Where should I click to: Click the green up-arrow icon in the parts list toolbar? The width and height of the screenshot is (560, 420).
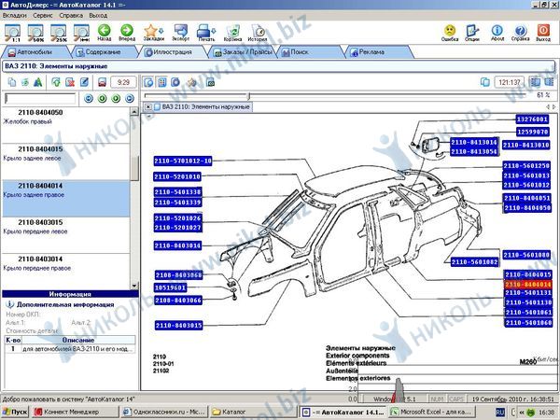click(x=56, y=82)
